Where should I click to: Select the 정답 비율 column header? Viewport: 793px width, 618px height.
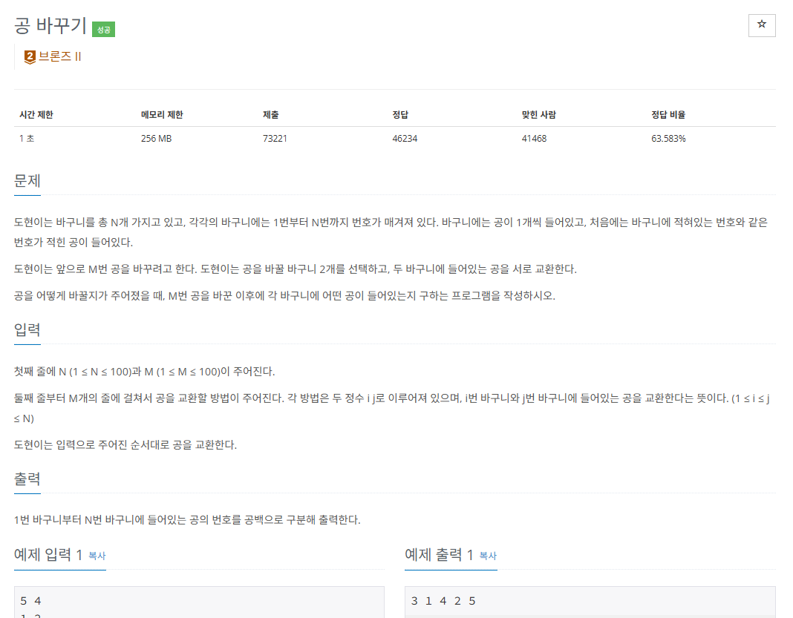[x=668, y=114]
